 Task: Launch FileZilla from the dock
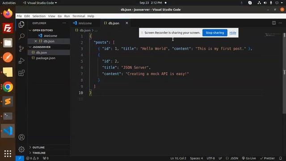(8, 28)
